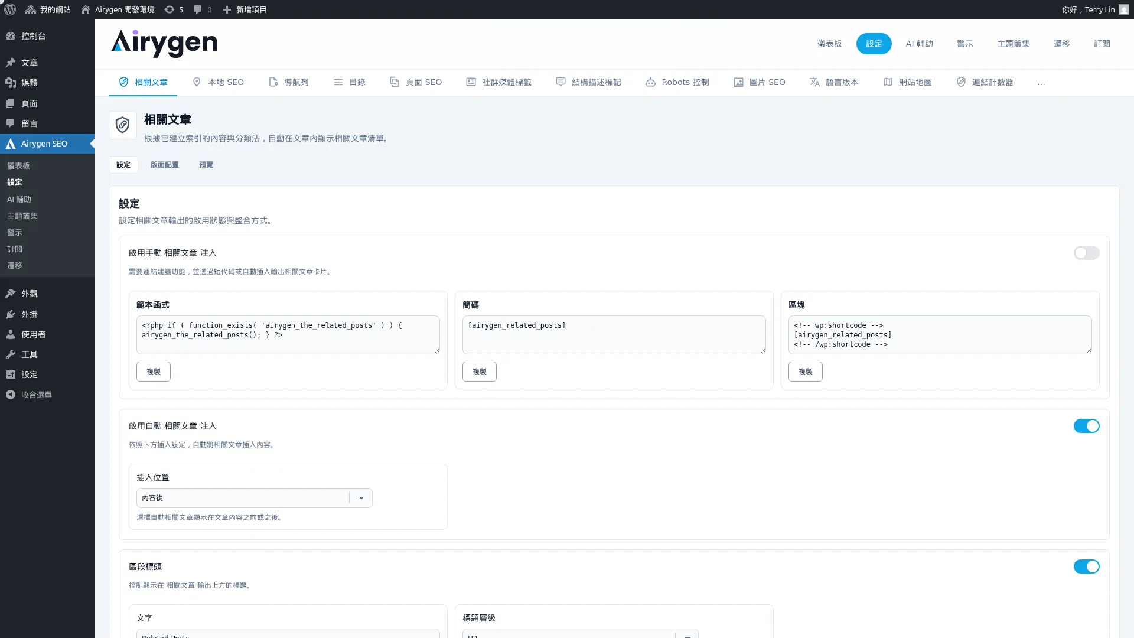This screenshot has height=638, width=1134.
Task: Click the 外觀 appearance brush icon
Action: pyautogui.click(x=11, y=294)
